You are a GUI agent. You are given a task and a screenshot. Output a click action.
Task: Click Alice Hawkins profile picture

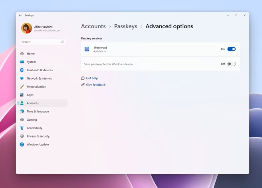26,28
